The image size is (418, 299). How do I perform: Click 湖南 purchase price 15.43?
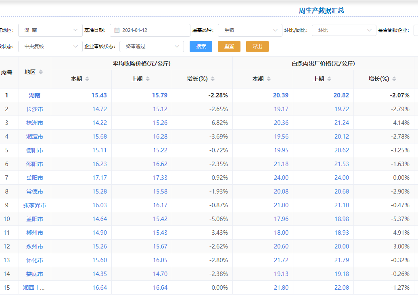[99, 95]
